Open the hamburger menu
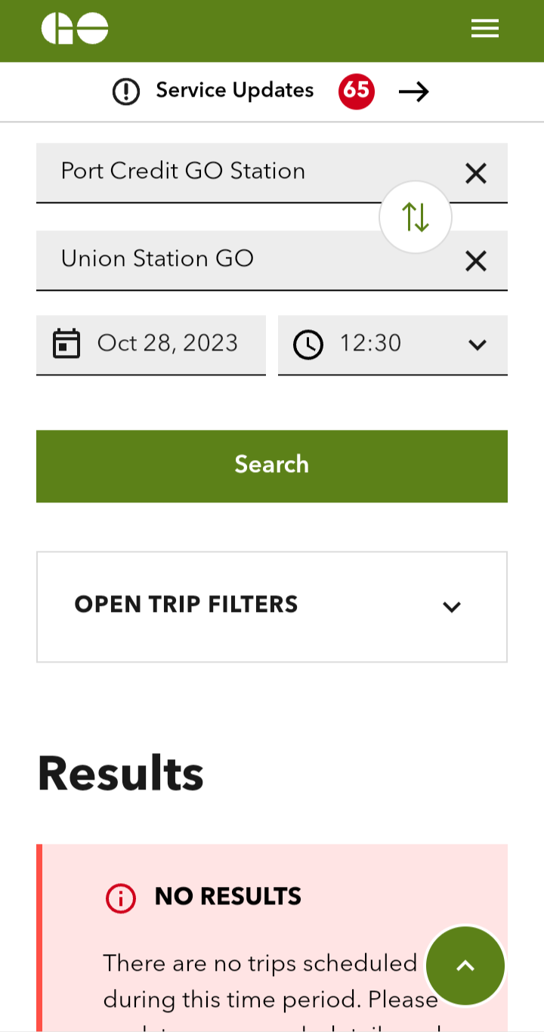544x1032 pixels. pos(484,29)
